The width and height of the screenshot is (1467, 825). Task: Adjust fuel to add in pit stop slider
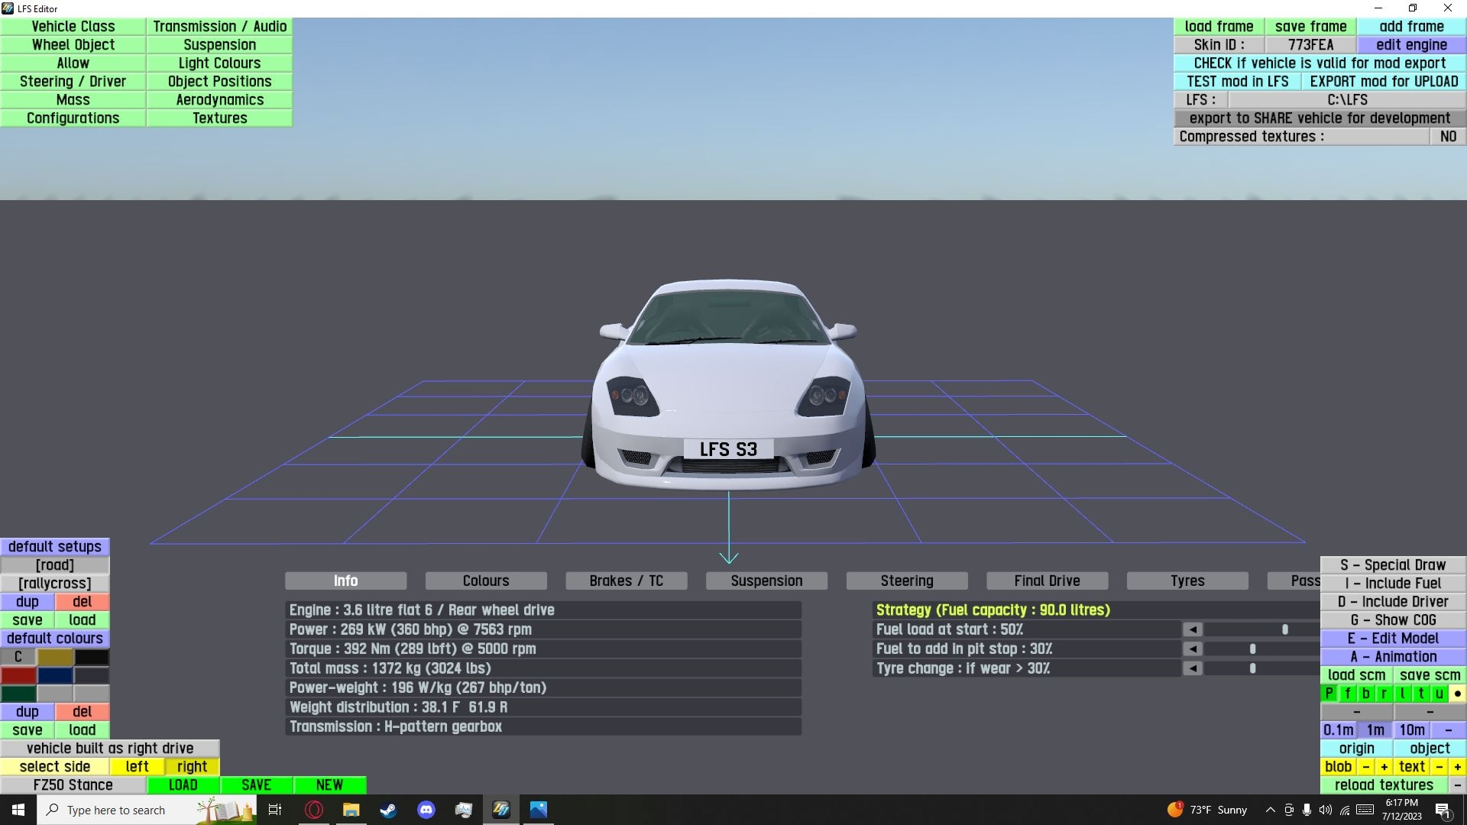click(x=1252, y=649)
